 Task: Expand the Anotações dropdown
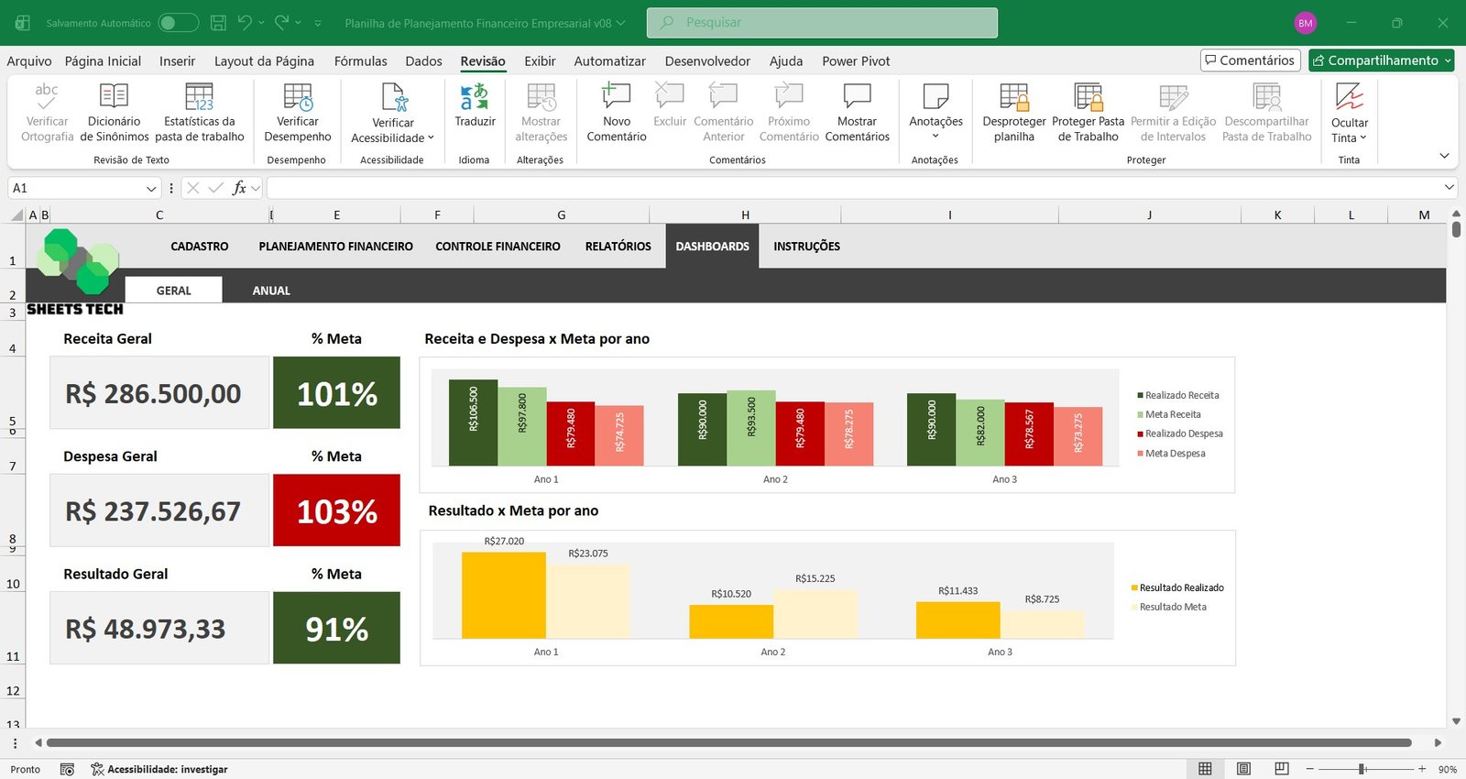[x=935, y=136]
